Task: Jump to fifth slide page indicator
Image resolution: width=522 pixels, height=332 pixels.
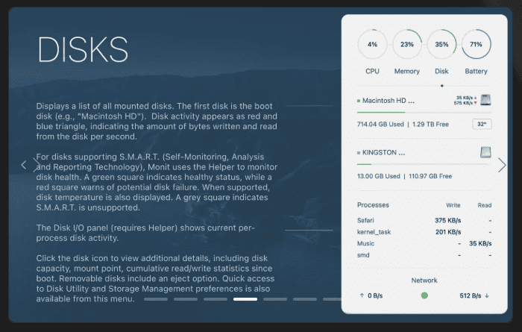Action: point(275,299)
